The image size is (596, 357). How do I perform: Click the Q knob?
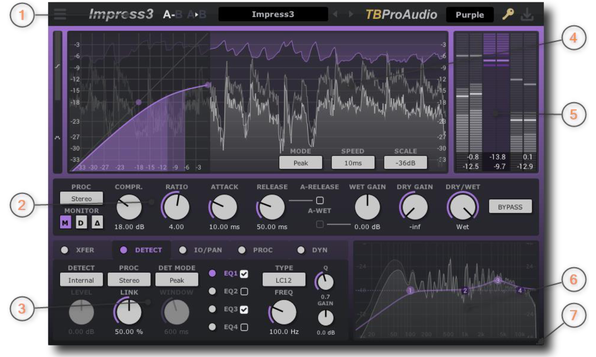(325, 282)
